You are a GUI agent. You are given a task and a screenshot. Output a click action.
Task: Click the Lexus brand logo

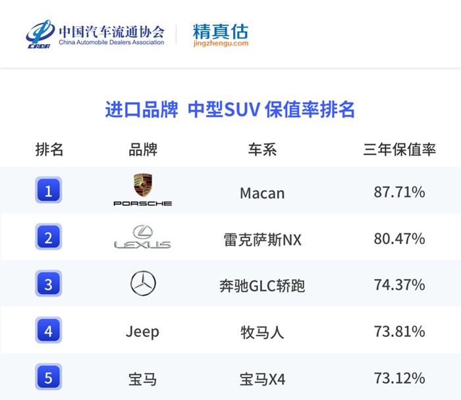pyautogui.click(x=143, y=237)
